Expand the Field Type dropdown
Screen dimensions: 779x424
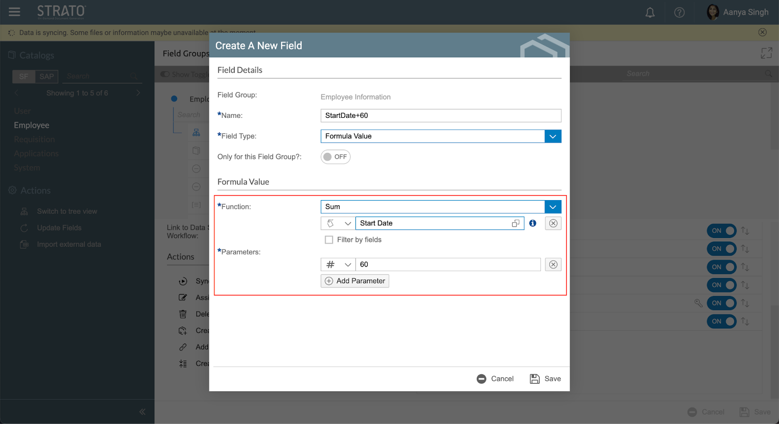click(x=553, y=136)
